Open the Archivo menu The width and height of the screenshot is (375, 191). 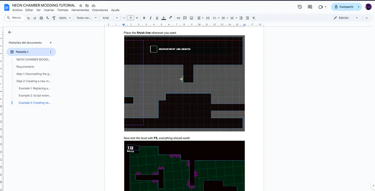(17, 10)
